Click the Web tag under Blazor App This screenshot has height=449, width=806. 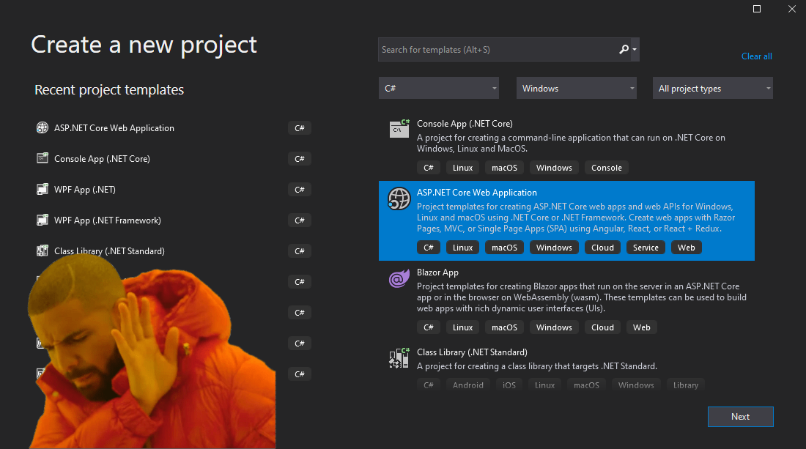pyautogui.click(x=642, y=327)
